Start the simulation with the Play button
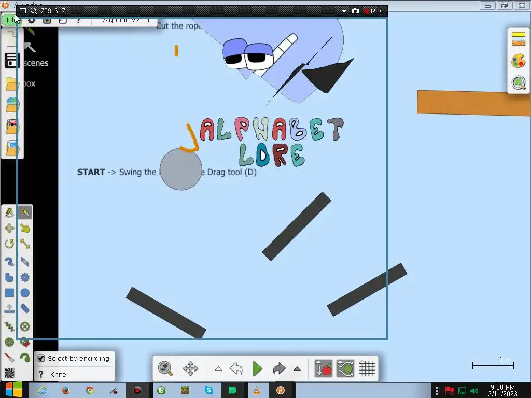531x398 pixels. tap(257, 368)
